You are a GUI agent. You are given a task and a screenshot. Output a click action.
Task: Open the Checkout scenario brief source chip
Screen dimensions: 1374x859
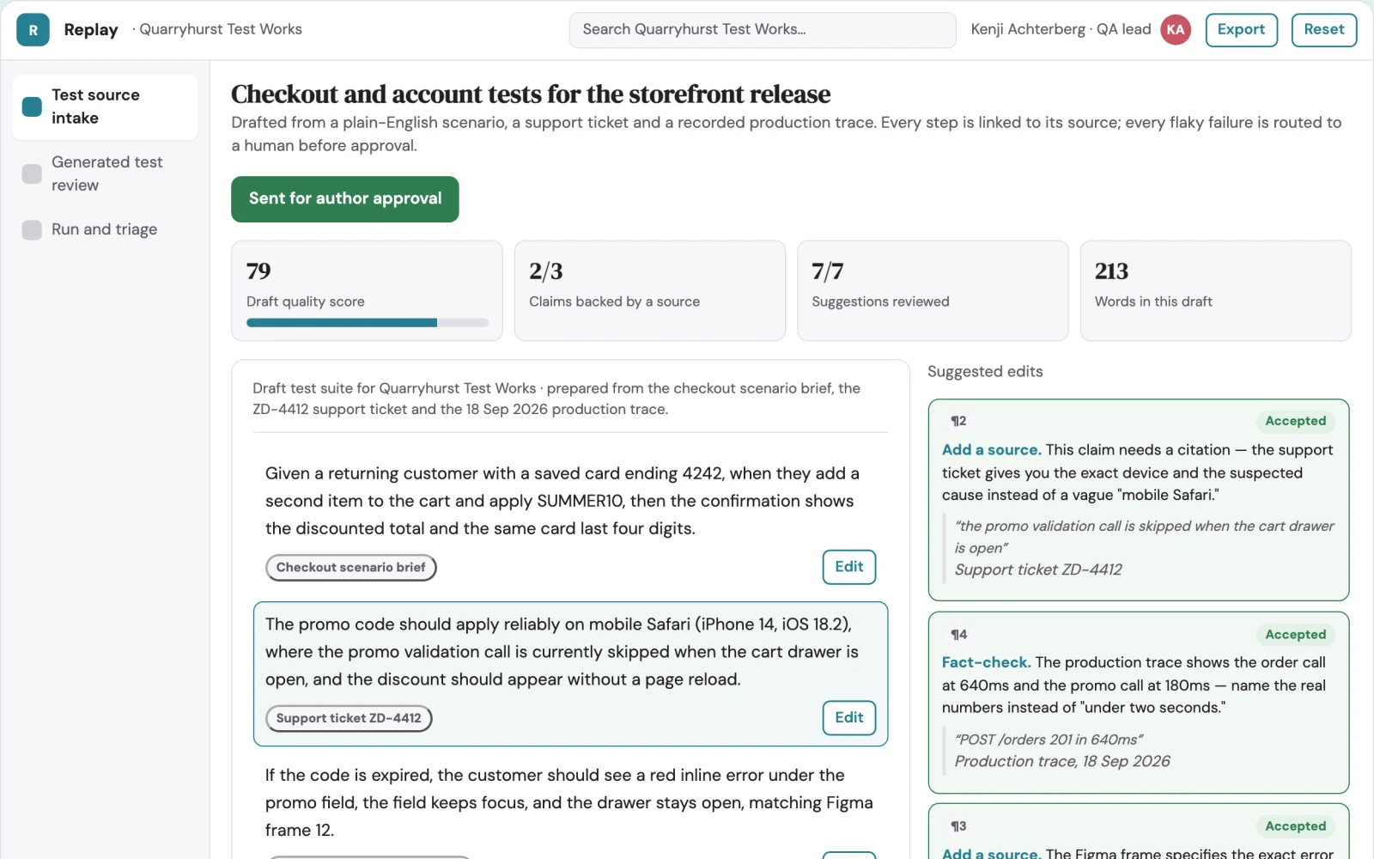[351, 568]
